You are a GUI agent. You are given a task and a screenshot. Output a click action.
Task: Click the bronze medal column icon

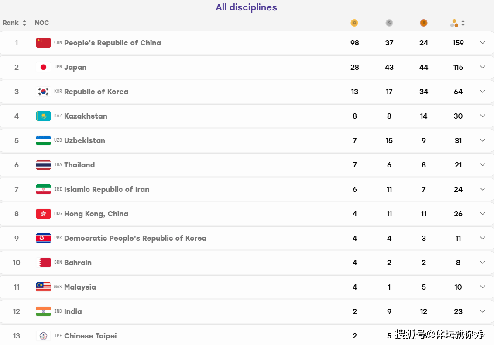click(424, 23)
